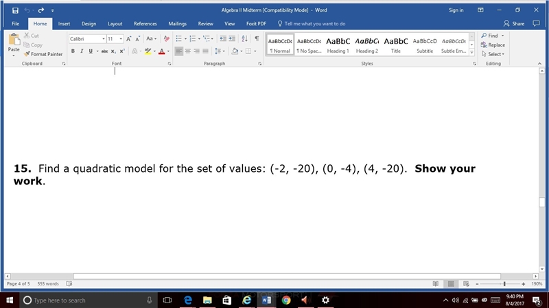
Task: Open the References tab
Action: [145, 24]
